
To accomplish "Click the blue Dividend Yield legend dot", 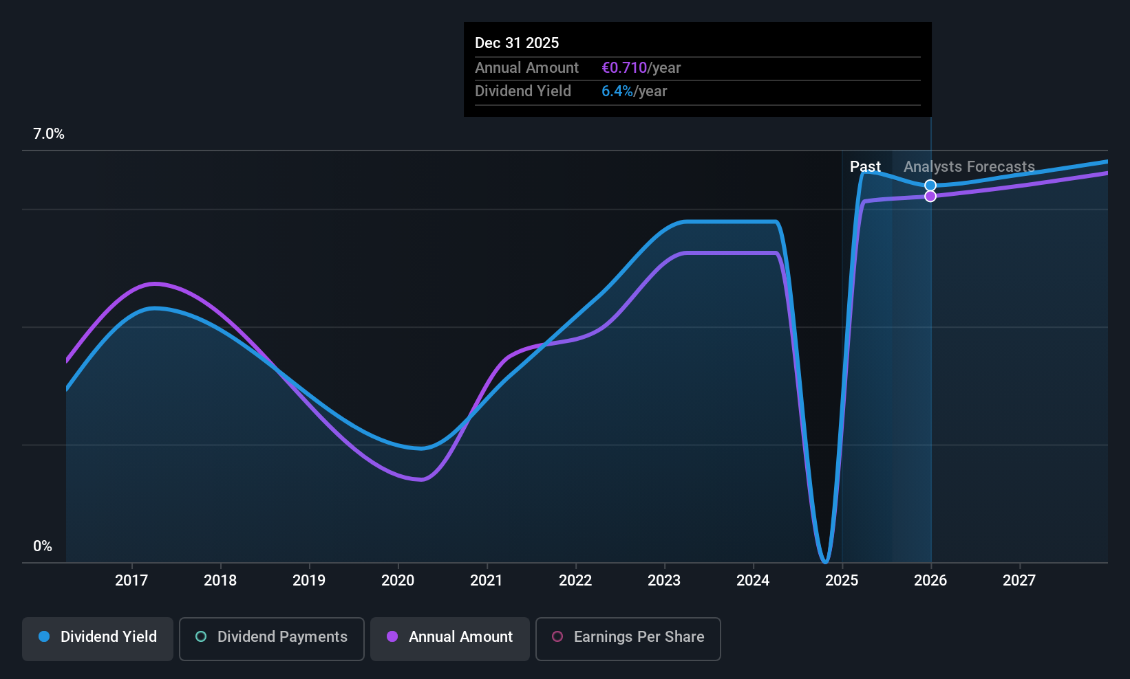I will point(44,636).
